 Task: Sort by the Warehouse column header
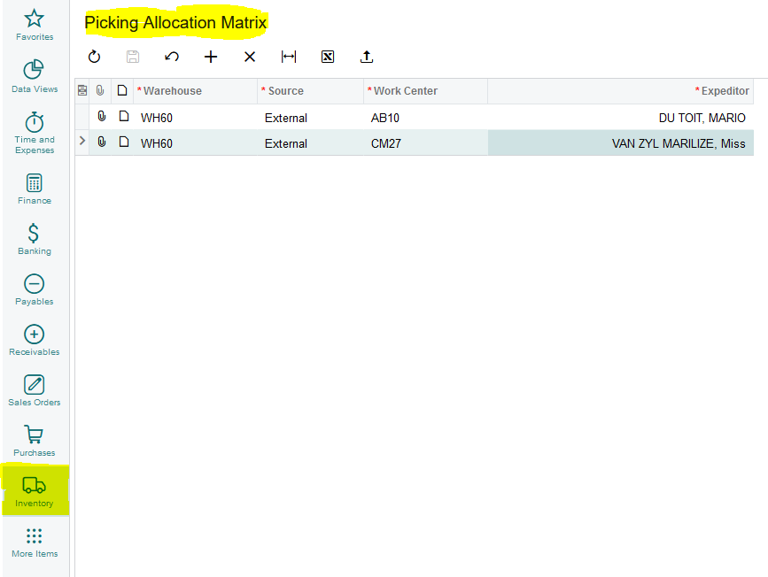tap(172, 91)
